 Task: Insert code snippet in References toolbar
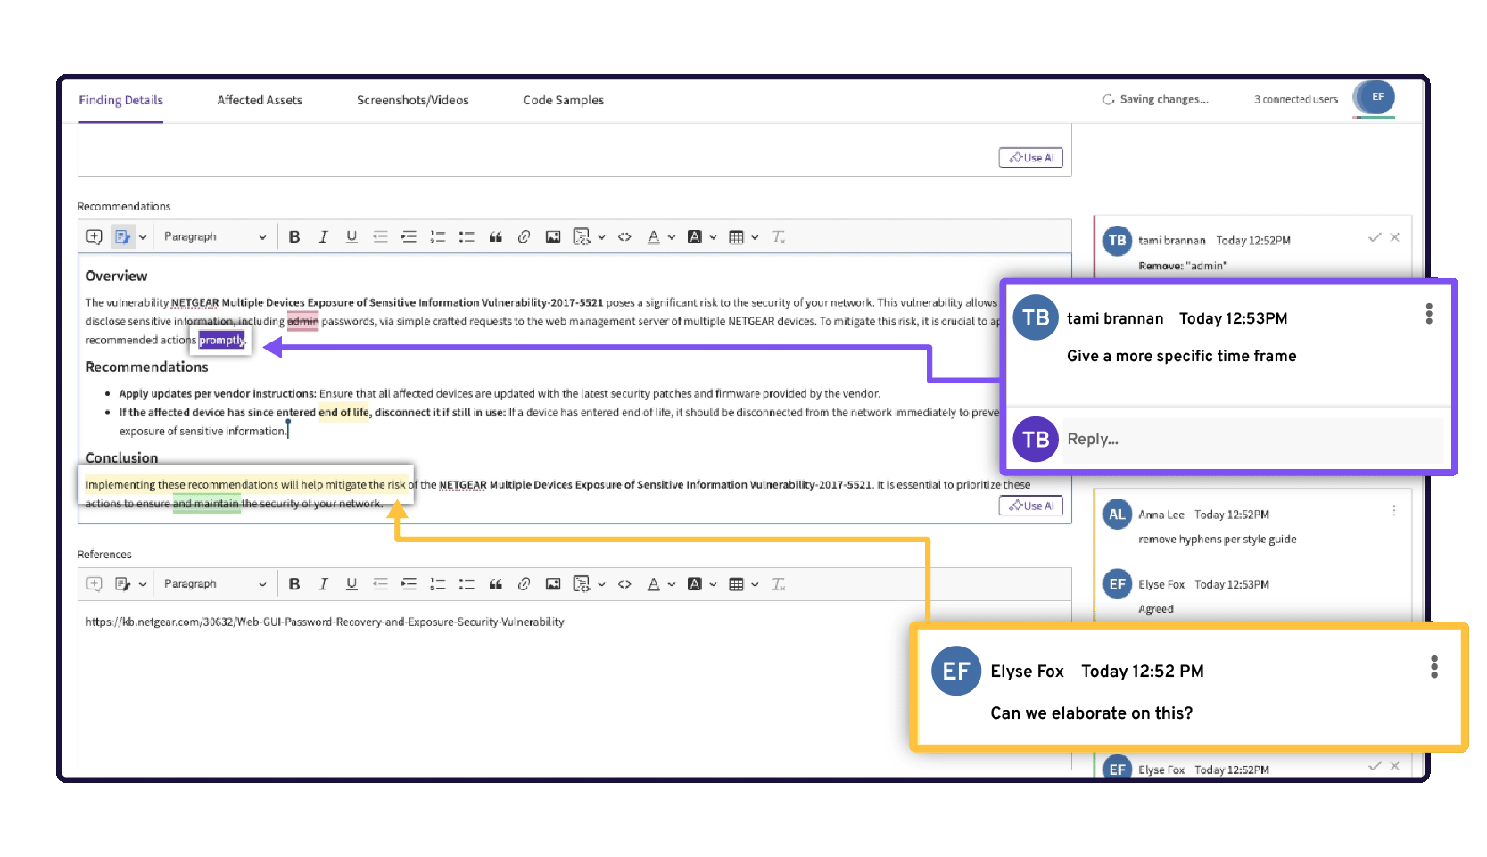[624, 584]
